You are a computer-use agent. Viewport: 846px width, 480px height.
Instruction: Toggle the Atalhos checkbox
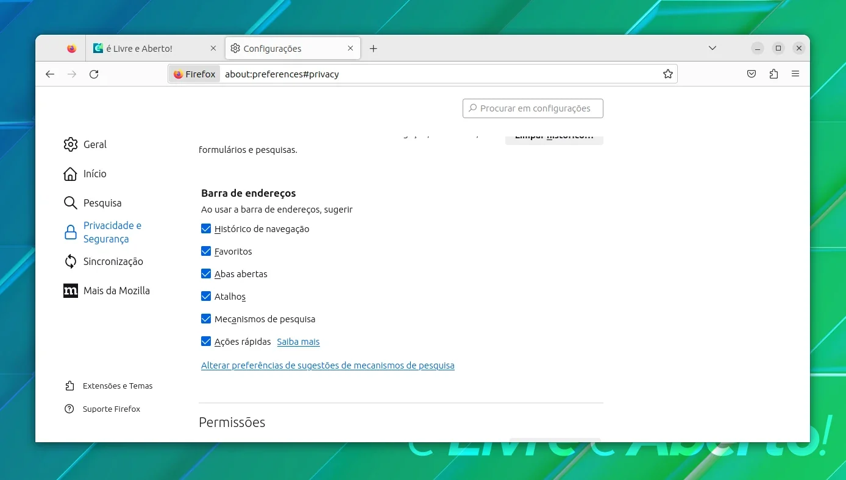point(206,297)
